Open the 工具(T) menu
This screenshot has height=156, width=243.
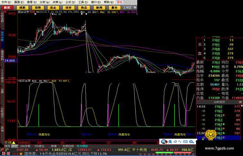click(x=83, y=2)
